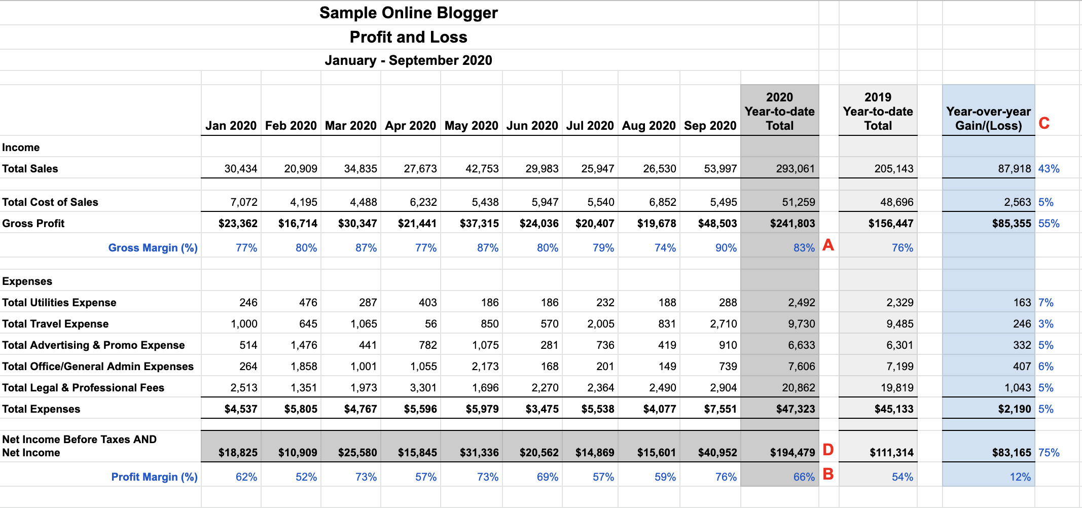Select the 12% Profit Margin gain cell
Image resolution: width=1082 pixels, height=508 pixels.
(1020, 477)
